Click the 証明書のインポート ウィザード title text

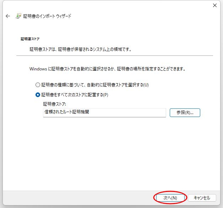[x=47, y=16]
